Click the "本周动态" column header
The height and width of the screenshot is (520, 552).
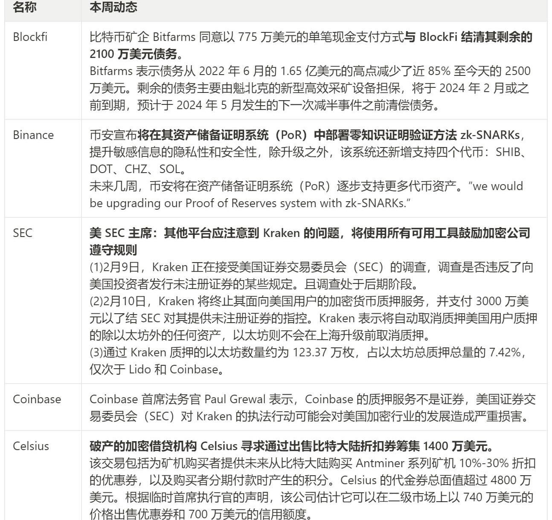point(113,7)
